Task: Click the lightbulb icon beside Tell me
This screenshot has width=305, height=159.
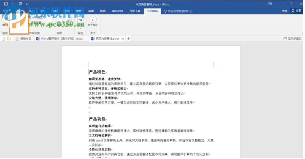Action: point(165,11)
